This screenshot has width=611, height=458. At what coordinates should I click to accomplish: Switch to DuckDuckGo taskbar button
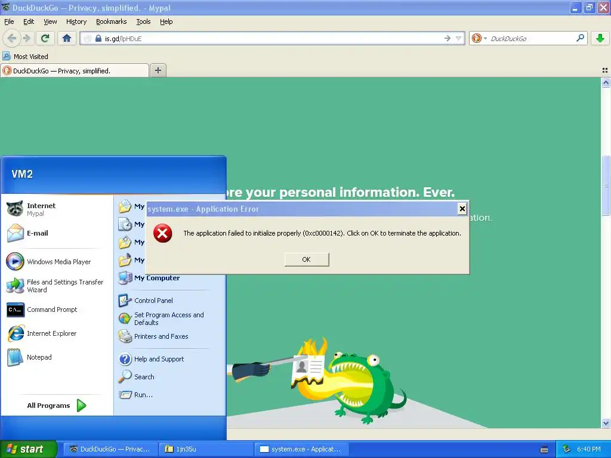pos(110,449)
